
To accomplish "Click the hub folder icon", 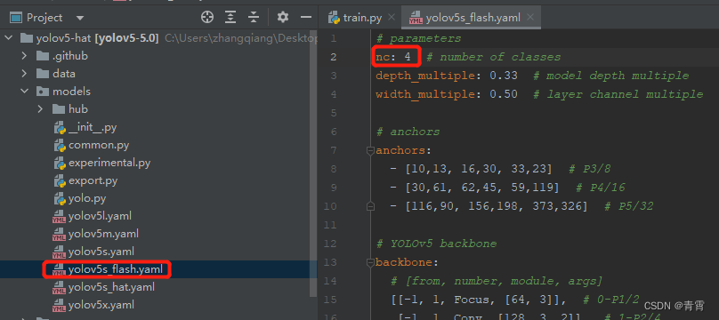I will click(59, 109).
